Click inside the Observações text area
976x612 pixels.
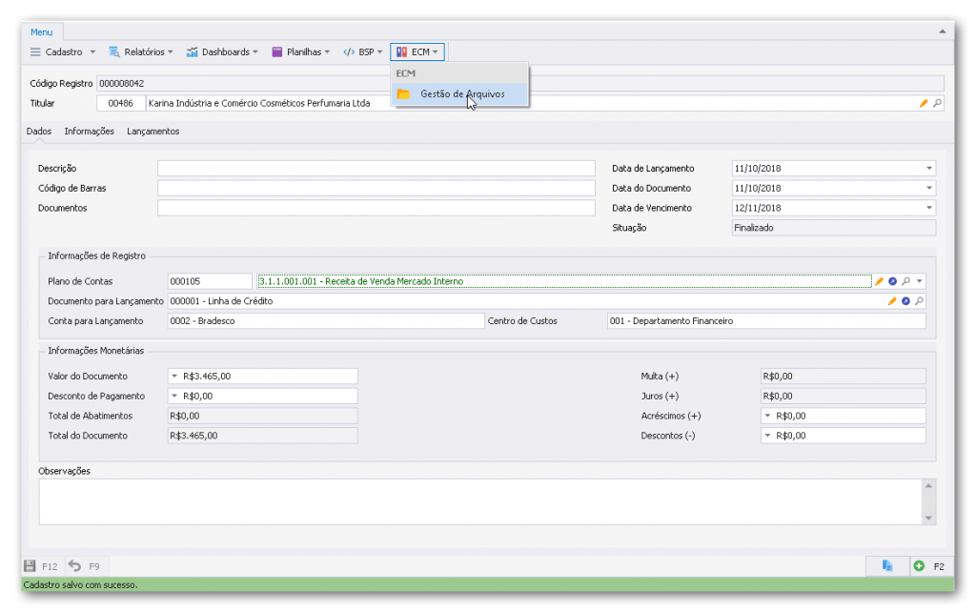click(480, 501)
